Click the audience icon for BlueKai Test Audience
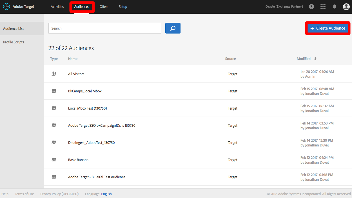 pyautogui.click(x=54, y=177)
